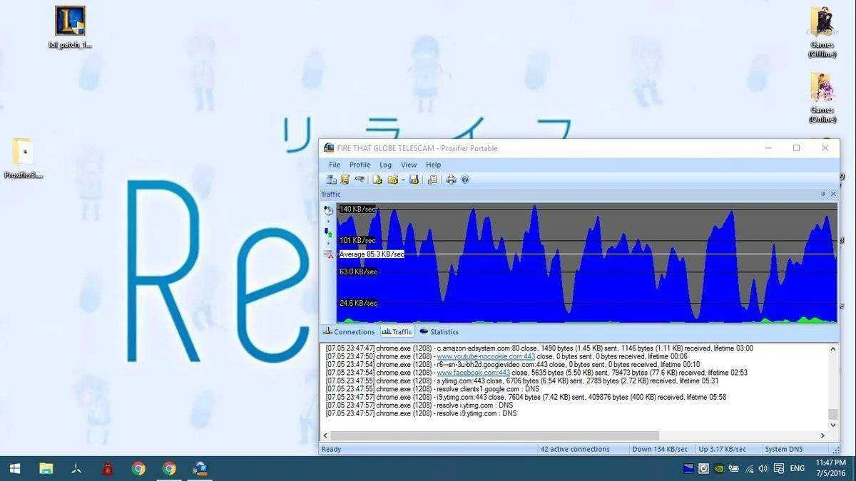Open Action Center notifications icon
This screenshot has width=856, height=481.
tap(778, 468)
